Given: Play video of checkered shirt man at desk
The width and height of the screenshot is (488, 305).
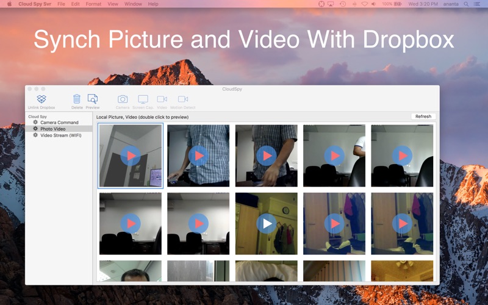Looking at the screenshot, I should click(x=198, y=156).
